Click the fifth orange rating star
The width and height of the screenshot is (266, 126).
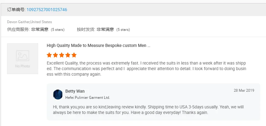[74, 55]
